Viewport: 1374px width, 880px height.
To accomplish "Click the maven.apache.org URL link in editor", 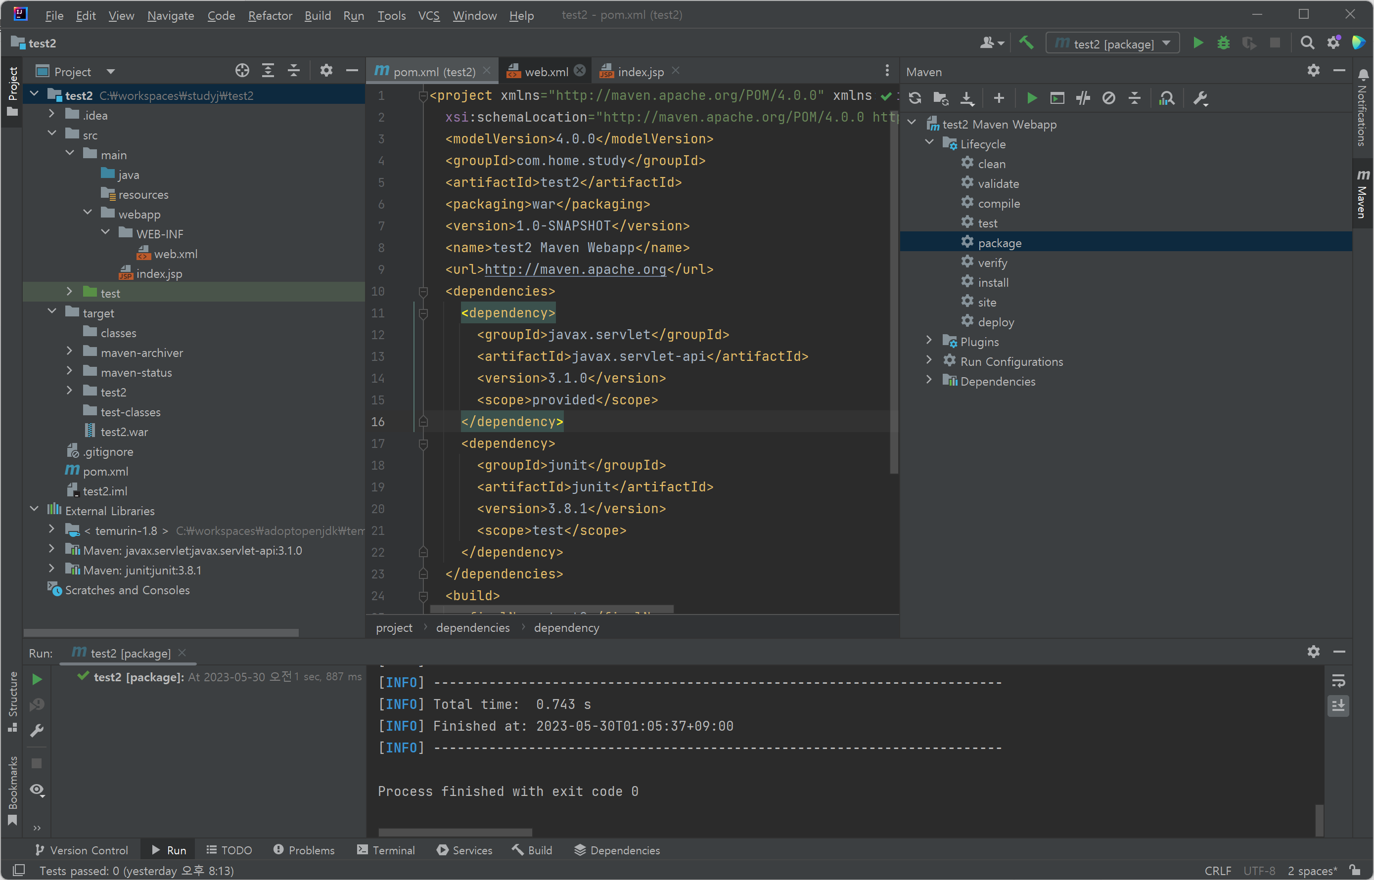I will click(x=575, y=269).
